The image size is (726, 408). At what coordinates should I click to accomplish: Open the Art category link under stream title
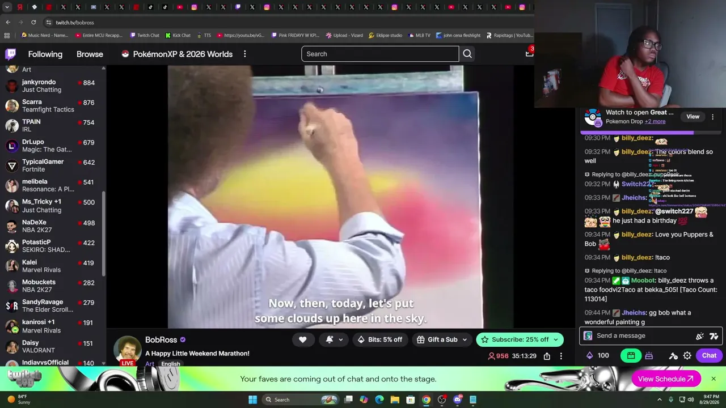[149, 364]
